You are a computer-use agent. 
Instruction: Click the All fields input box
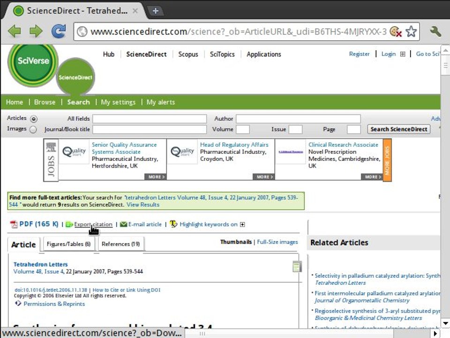(x=150, y=119)
